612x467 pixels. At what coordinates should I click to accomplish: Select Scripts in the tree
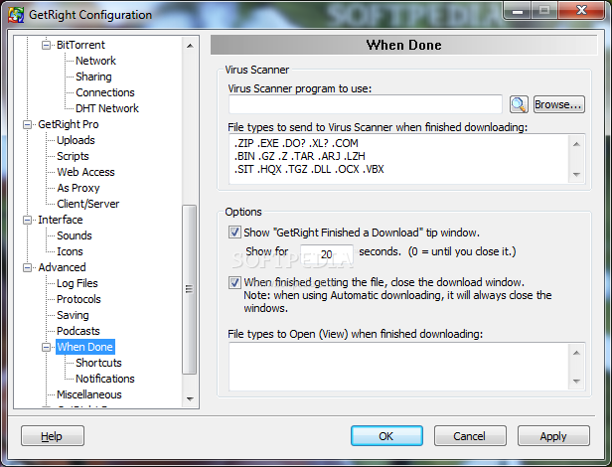(73, 156)
